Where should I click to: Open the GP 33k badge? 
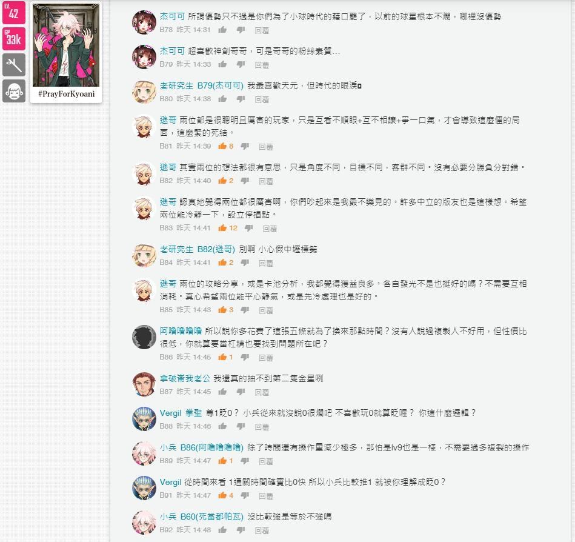point(14,39)
